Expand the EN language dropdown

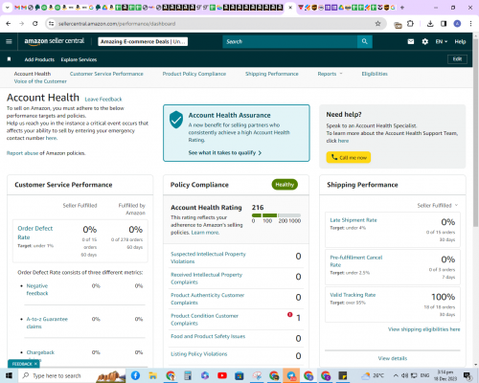(x=442, y=41)
